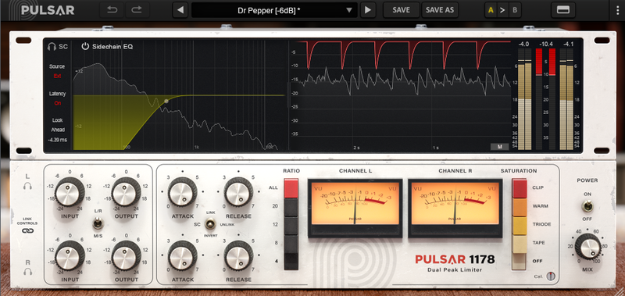Select ratio 4 button
The height and width of the screenshot is (296, 625).
coord(291,262)
